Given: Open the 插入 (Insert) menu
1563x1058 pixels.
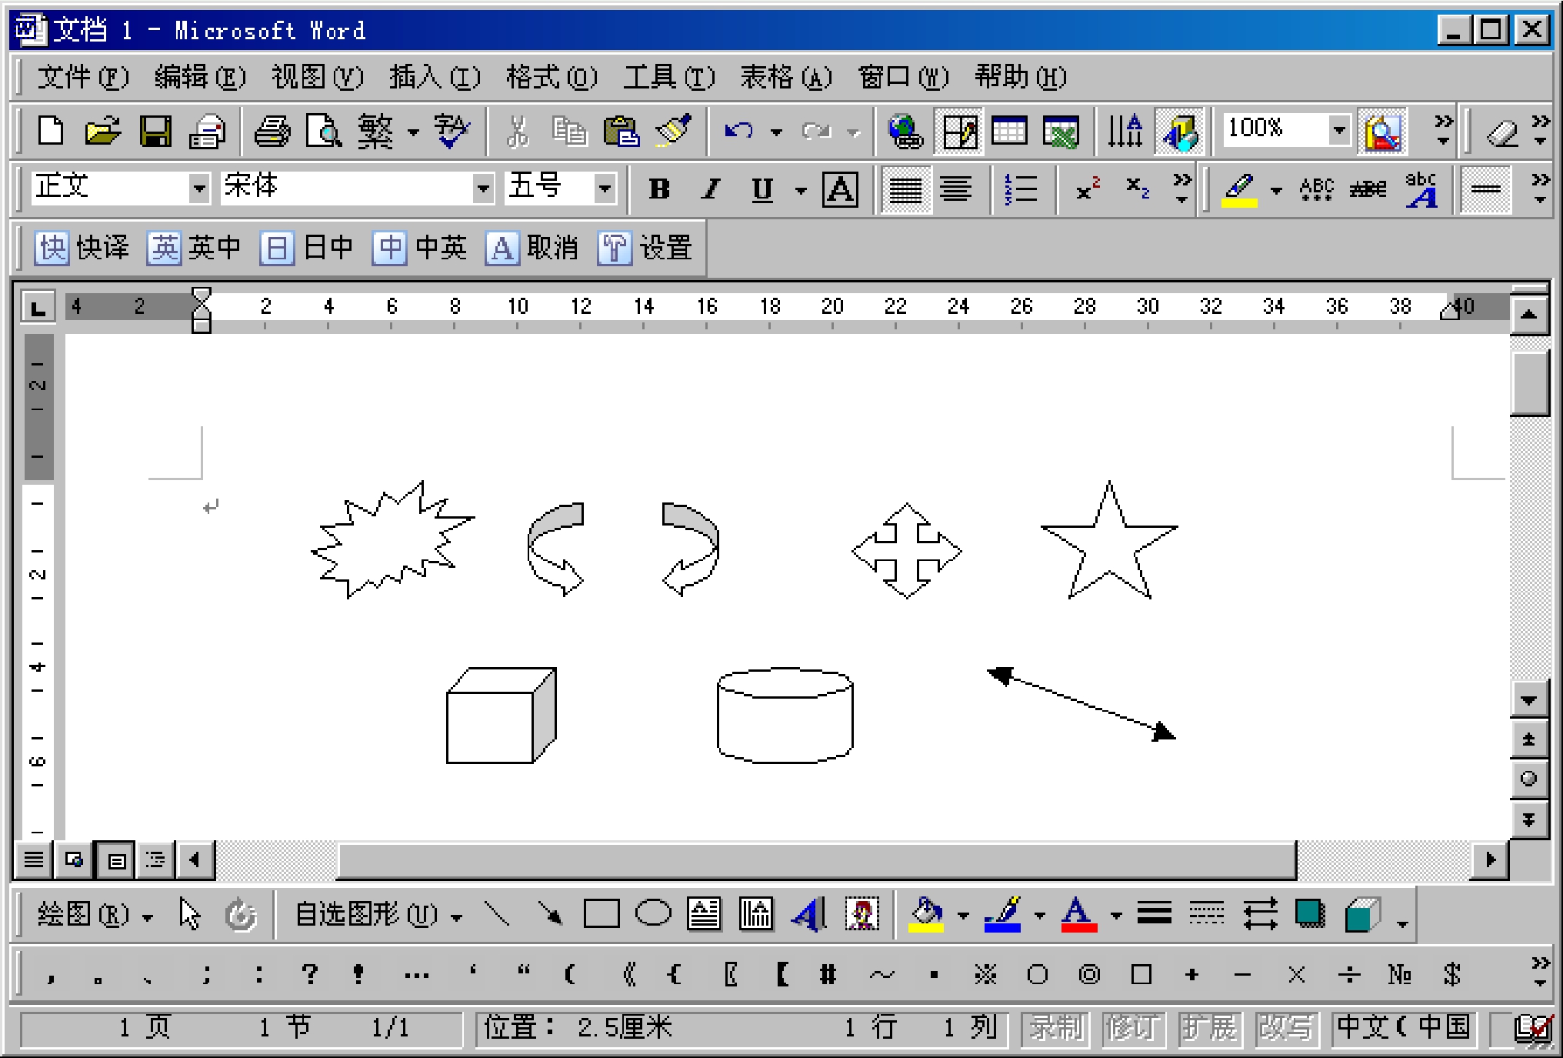Looking at the screenshot, I should (434, 77).
